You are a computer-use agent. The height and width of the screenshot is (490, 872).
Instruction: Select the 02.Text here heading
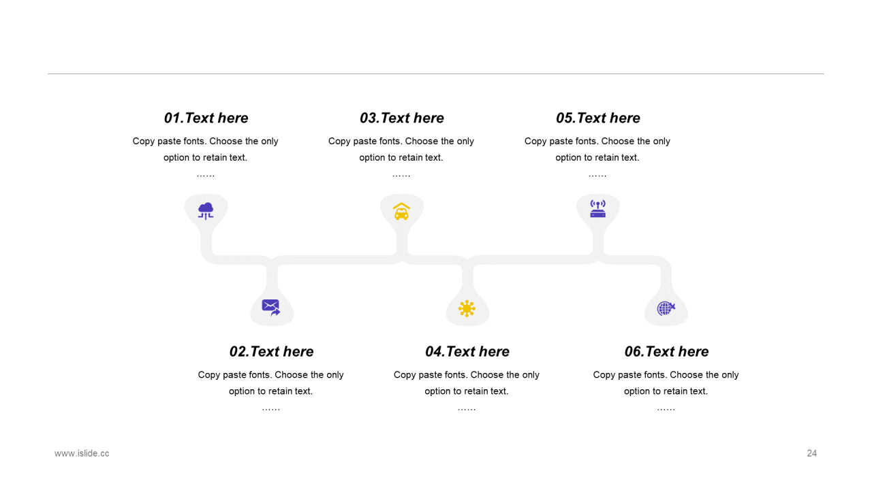pyautogui.click(x=271, y=351)
